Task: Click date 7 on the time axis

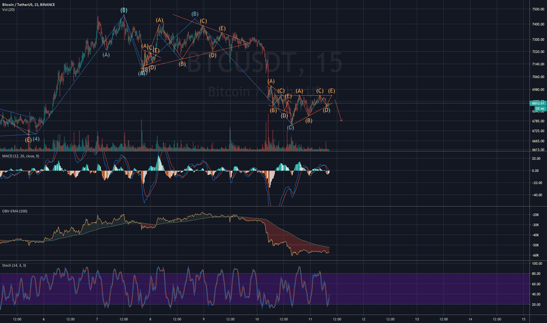Action: pos(97,319)
